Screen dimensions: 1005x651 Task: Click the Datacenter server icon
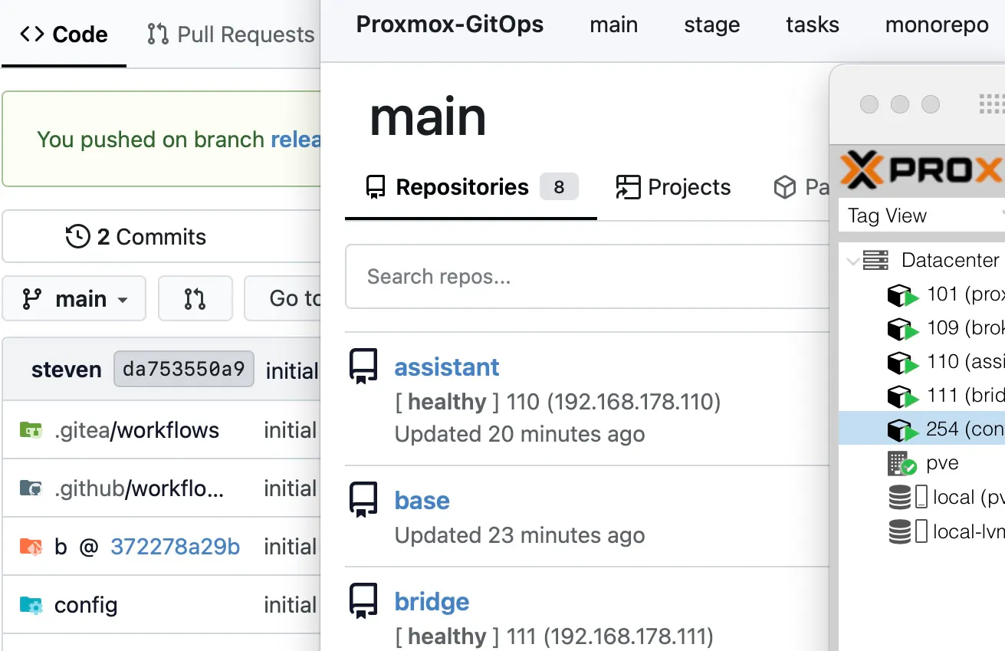point(875,260)
